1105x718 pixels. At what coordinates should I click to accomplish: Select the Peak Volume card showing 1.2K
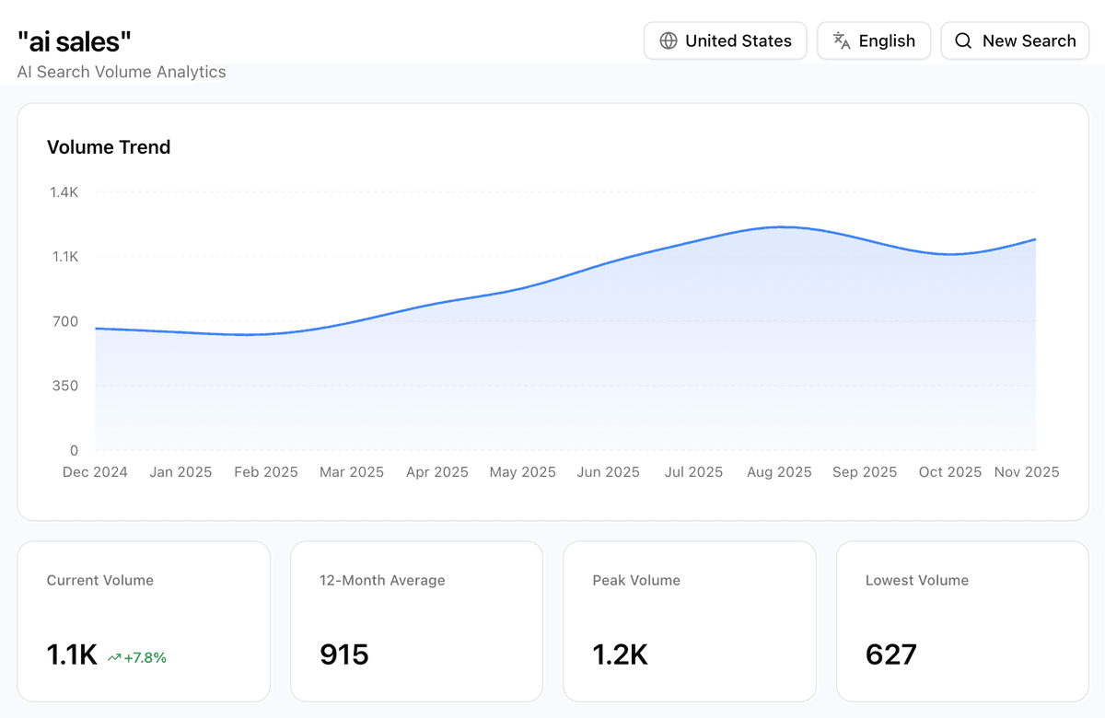(689, 620)
